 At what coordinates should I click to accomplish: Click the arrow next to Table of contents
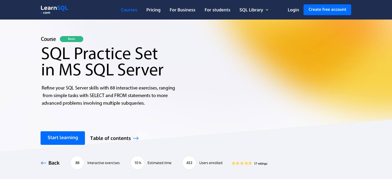click(136, 138)
